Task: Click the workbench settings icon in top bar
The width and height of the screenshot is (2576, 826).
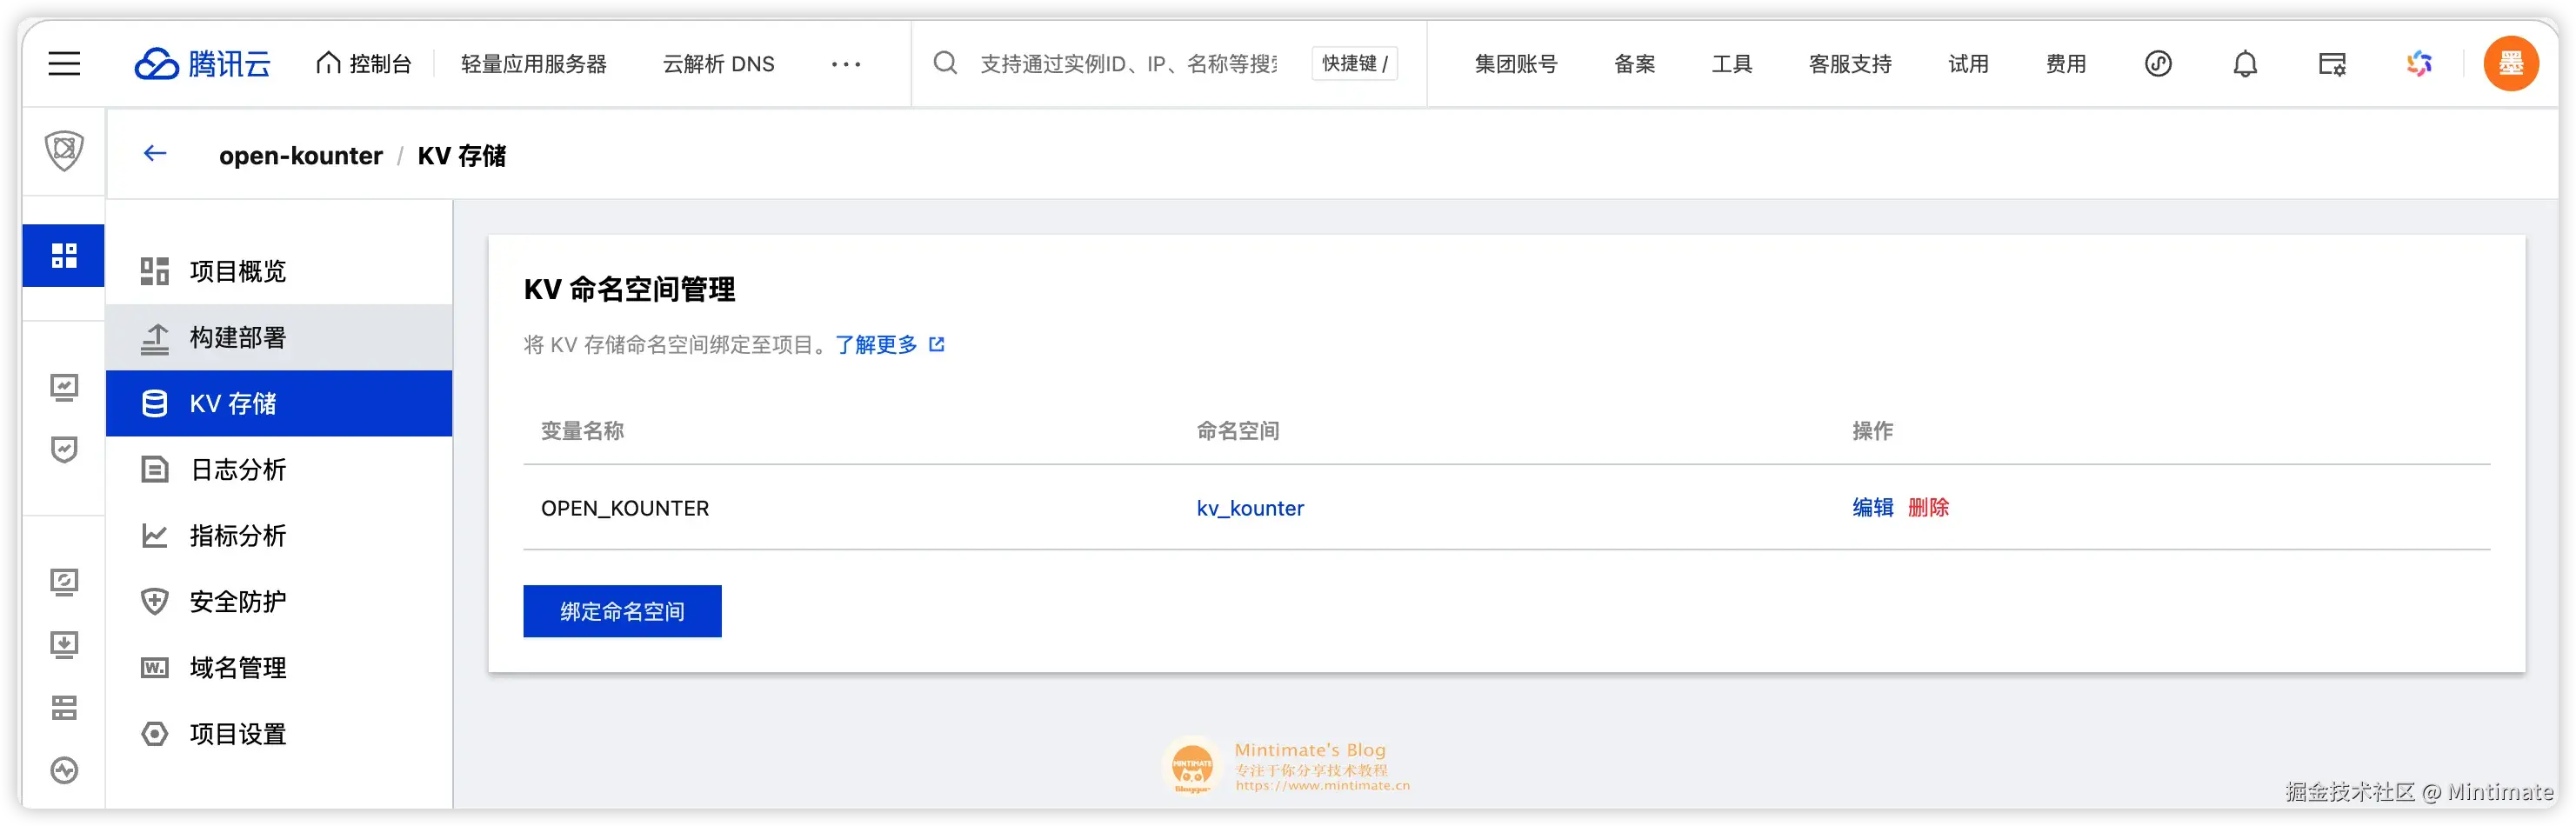Action: click(2331, 63)
